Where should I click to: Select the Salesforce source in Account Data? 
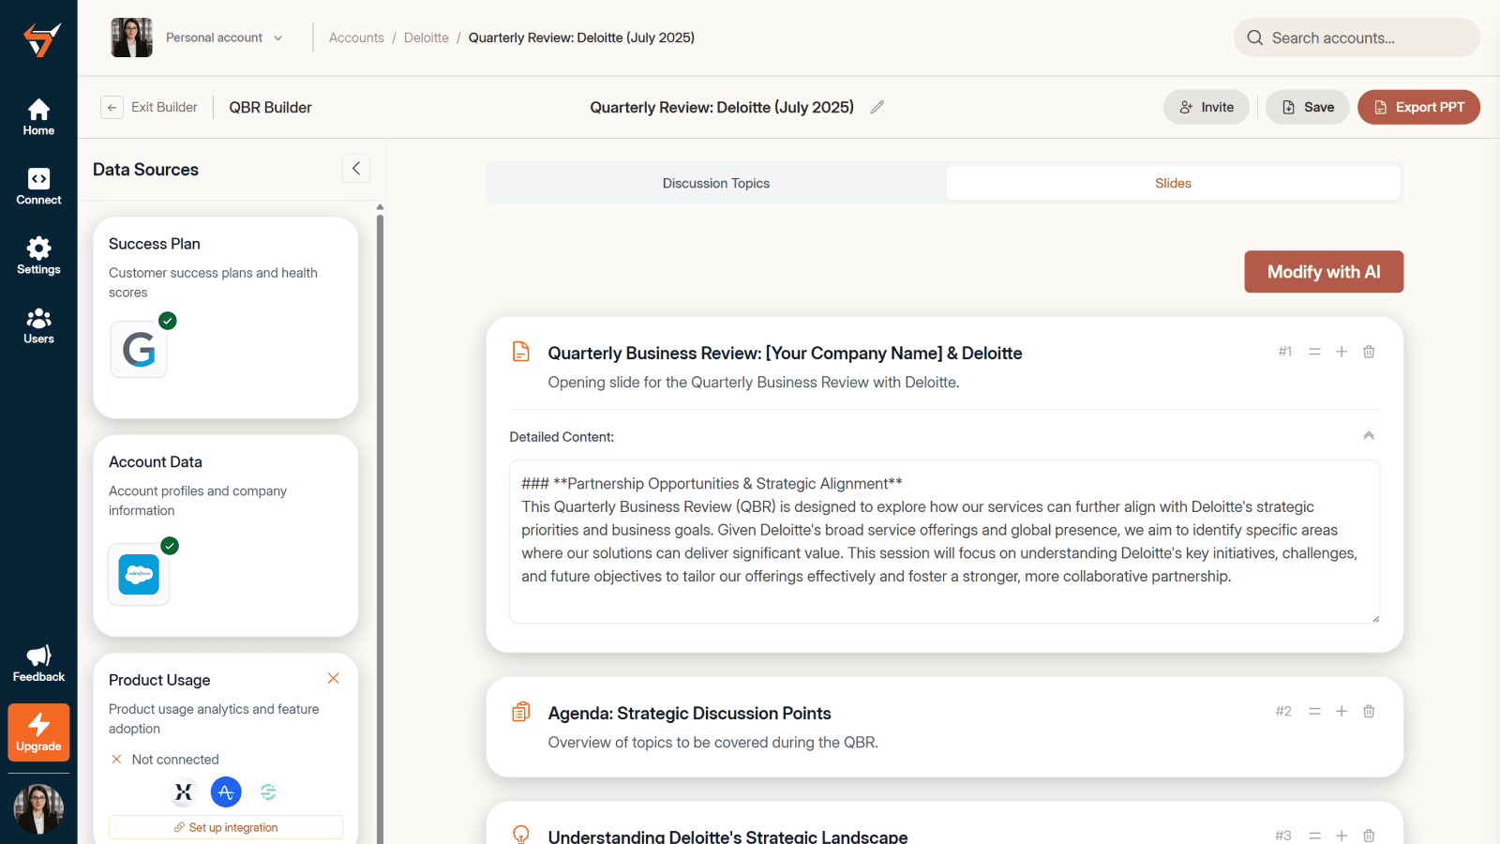tap(139, 574)
